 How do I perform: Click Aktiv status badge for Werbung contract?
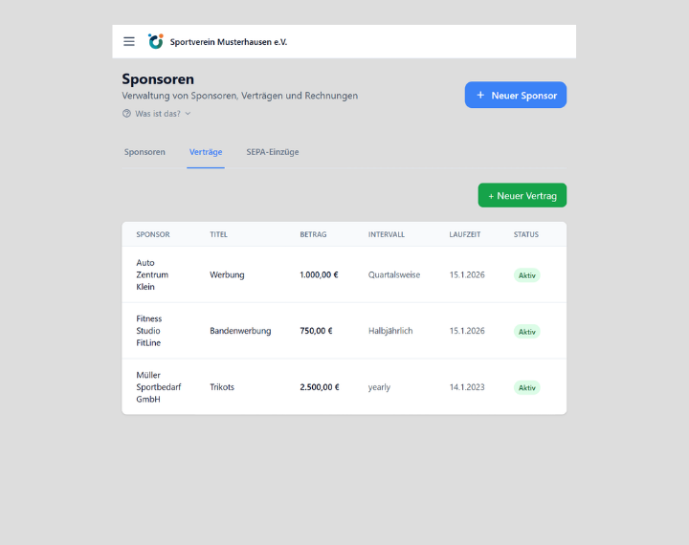(x=526, y=275)
